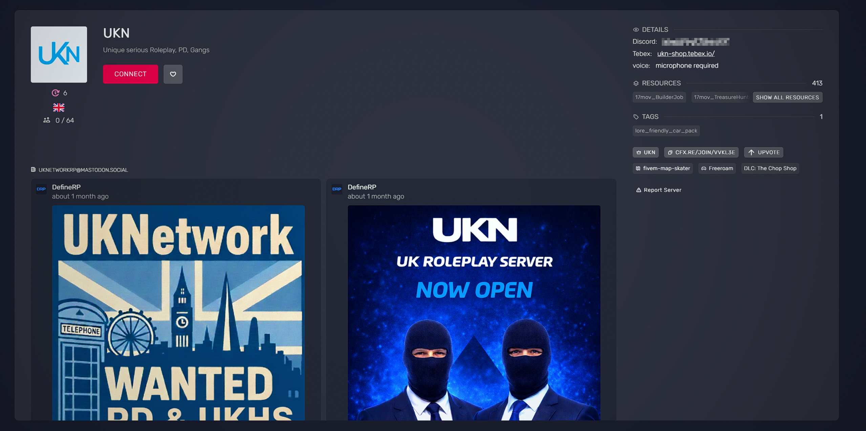The width and height of the screenshot is (866, 431).
Task: Click the red CONNECT button
Action: click(130, 74)
